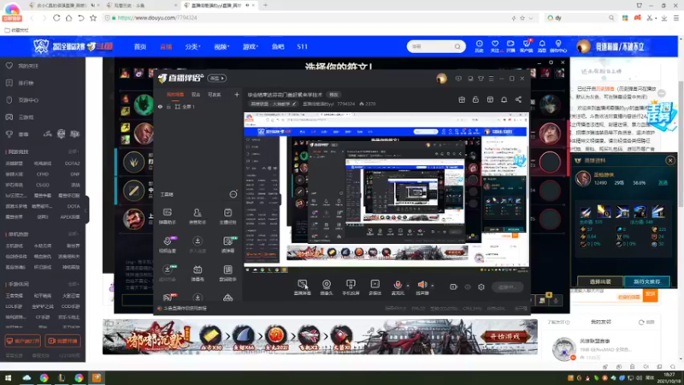Open the 弹幕秀 tool icon
684x385 pixels.
click(x=198, y=273)
